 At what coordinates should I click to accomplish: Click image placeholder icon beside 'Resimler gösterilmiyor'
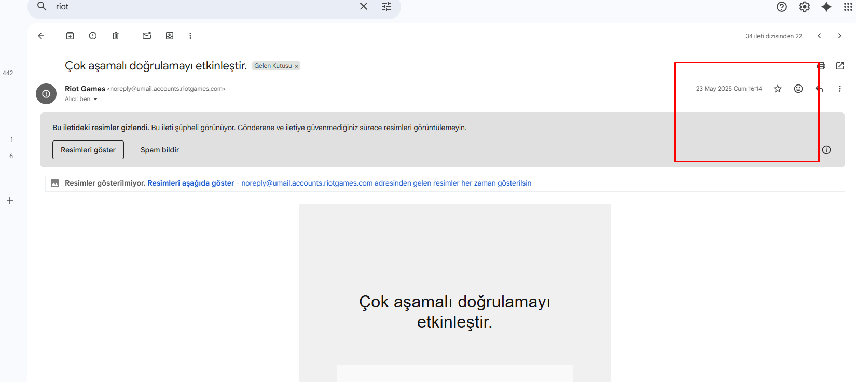[x=54, y=183]
